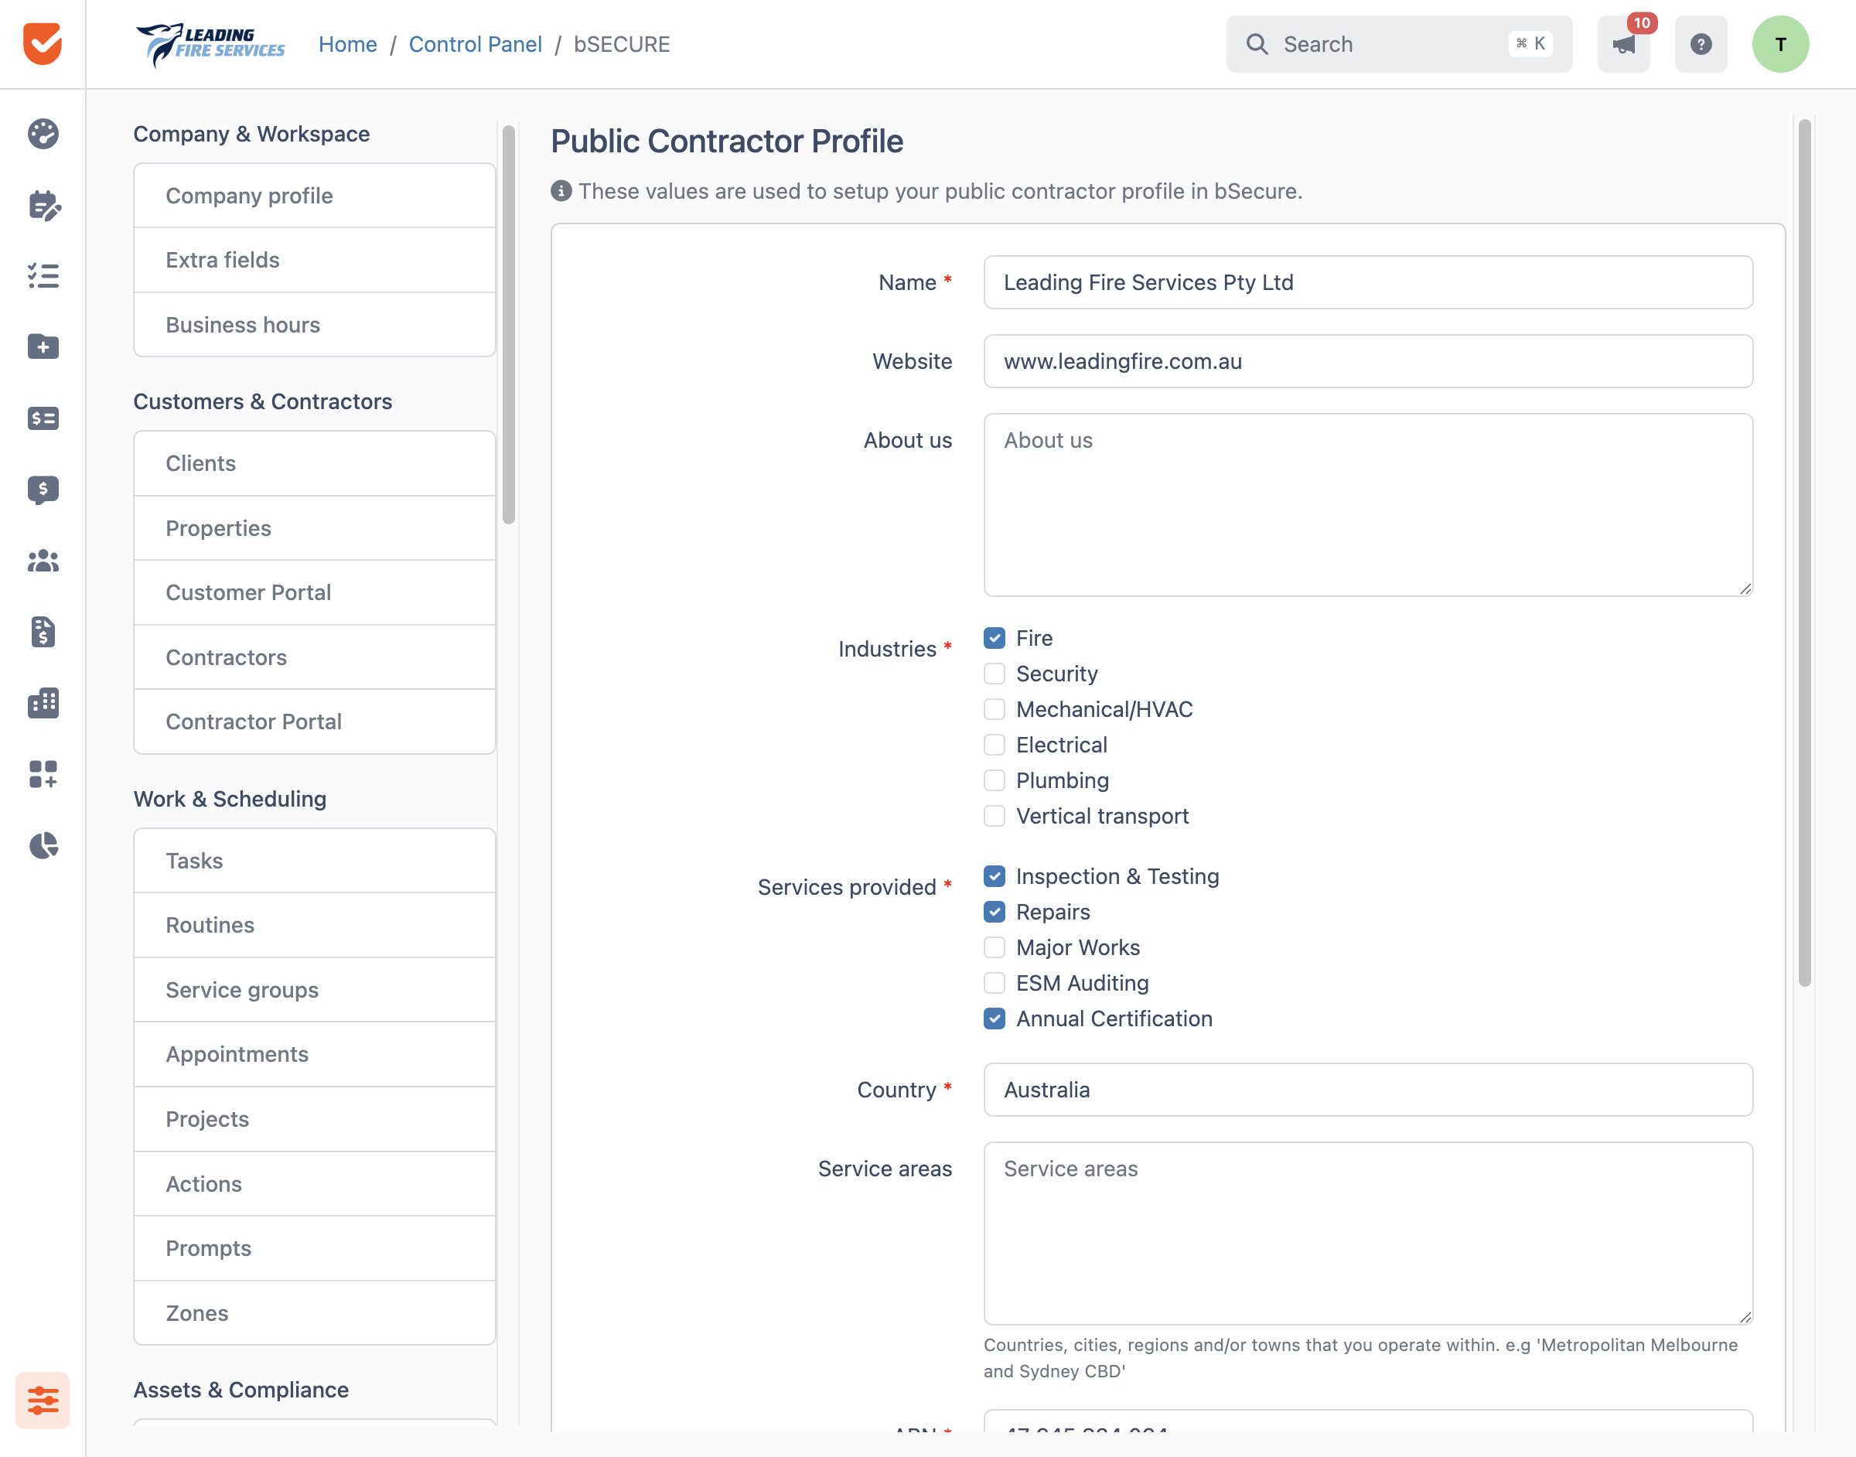Follow the Control Panel breadcrumb link
This screenshot has height=1457, width=1856.
pyautogui.click(x=475, y=44)
